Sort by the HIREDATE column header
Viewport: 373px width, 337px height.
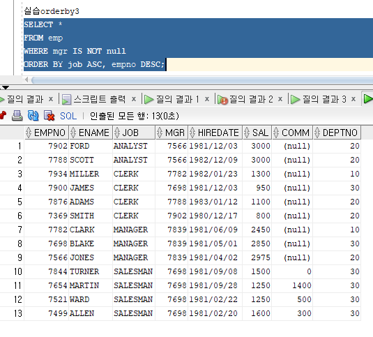tap(215, 133)
